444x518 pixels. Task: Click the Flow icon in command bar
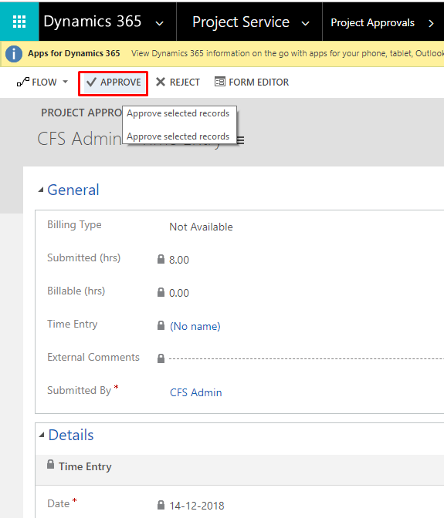23,82
